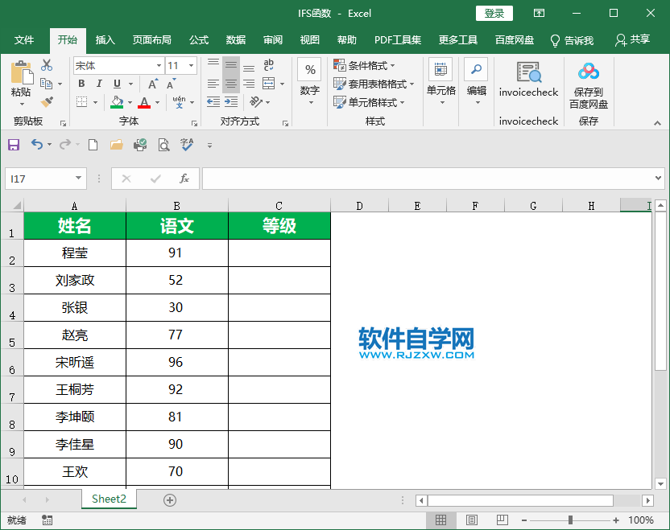The image size is (670, 530).
Task: Apply center alignment to the cell
Action: (x=231, y=84)
